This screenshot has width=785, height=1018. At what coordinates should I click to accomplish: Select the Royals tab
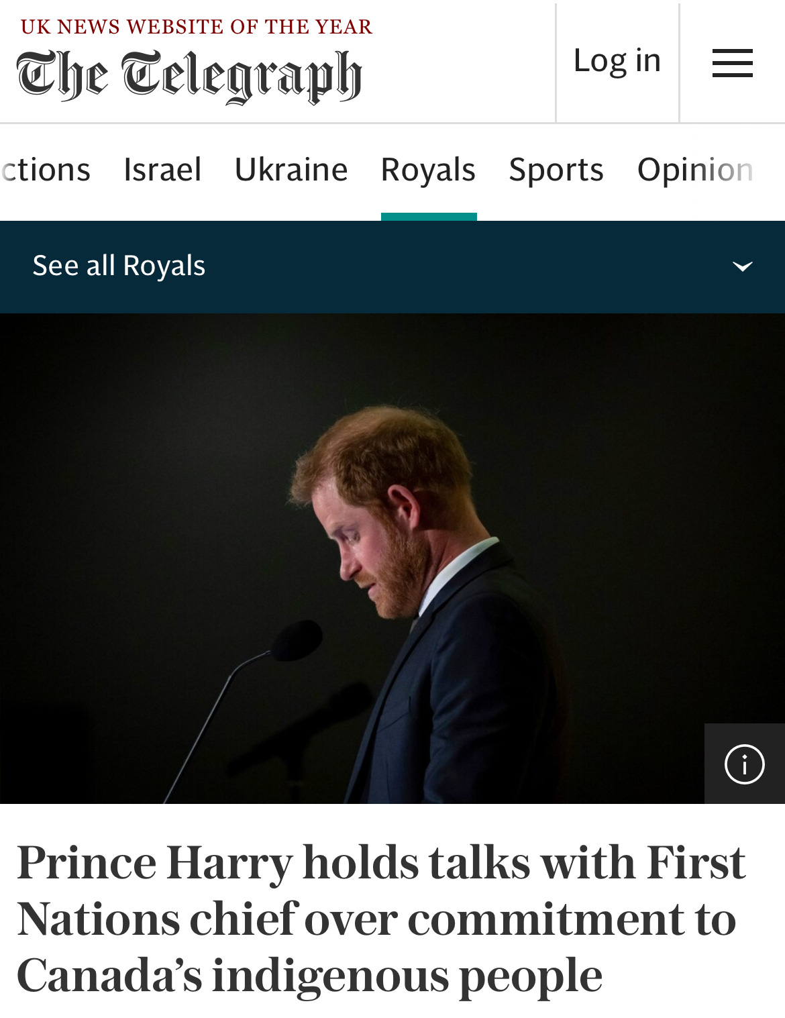[x=428, y=170]
